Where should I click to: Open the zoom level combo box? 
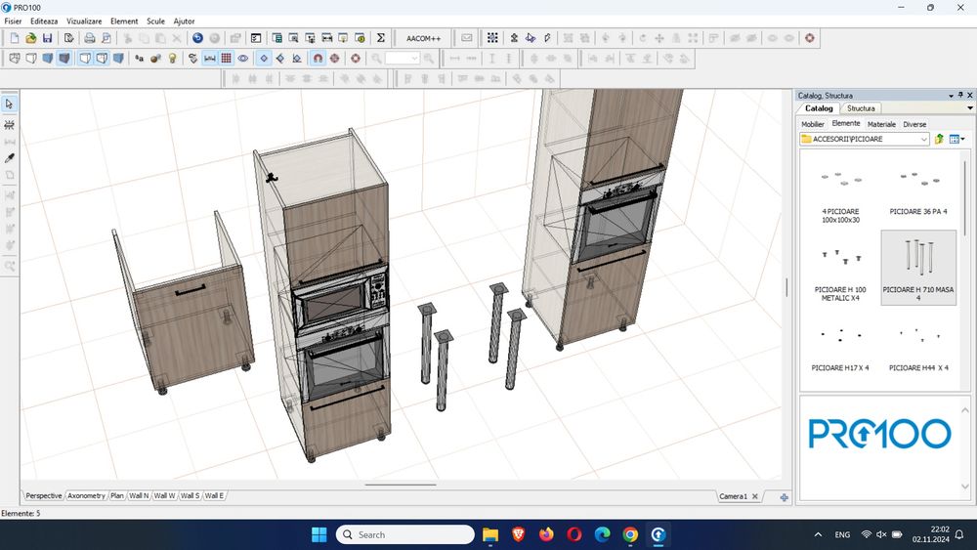(x=414, y=59)
